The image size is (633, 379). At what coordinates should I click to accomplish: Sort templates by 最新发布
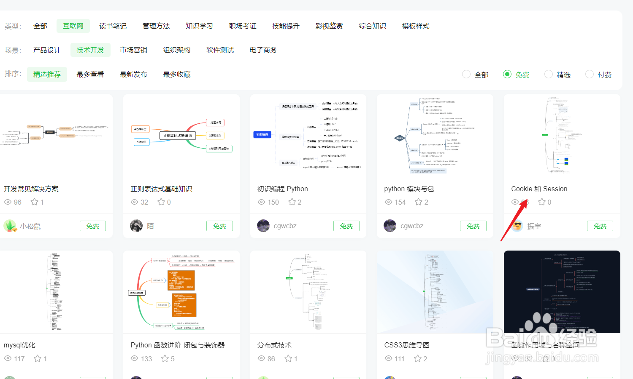pos(133,74)
